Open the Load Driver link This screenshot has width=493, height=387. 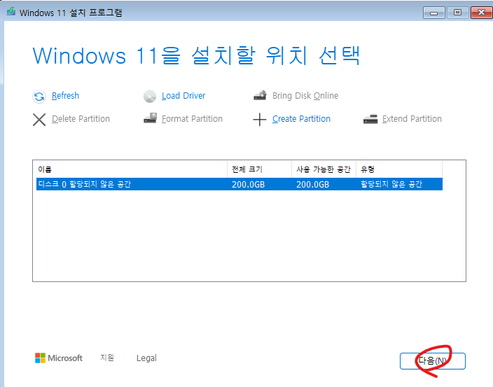coord(183,95)
